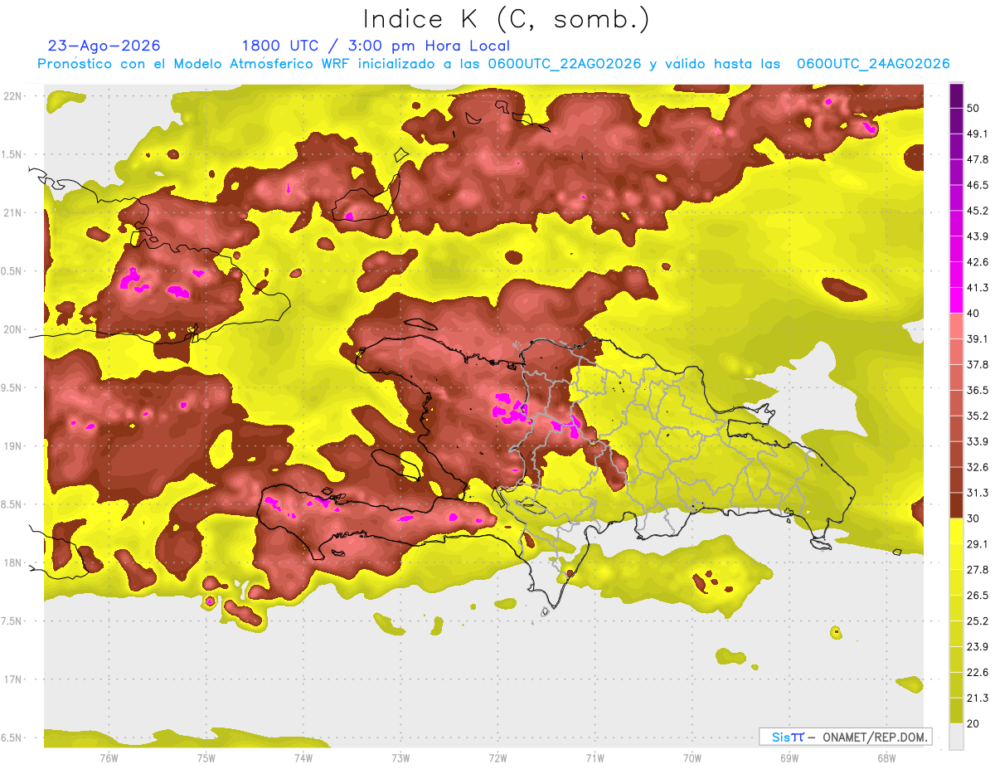Click the longitude label '69W'

(789, 758)
